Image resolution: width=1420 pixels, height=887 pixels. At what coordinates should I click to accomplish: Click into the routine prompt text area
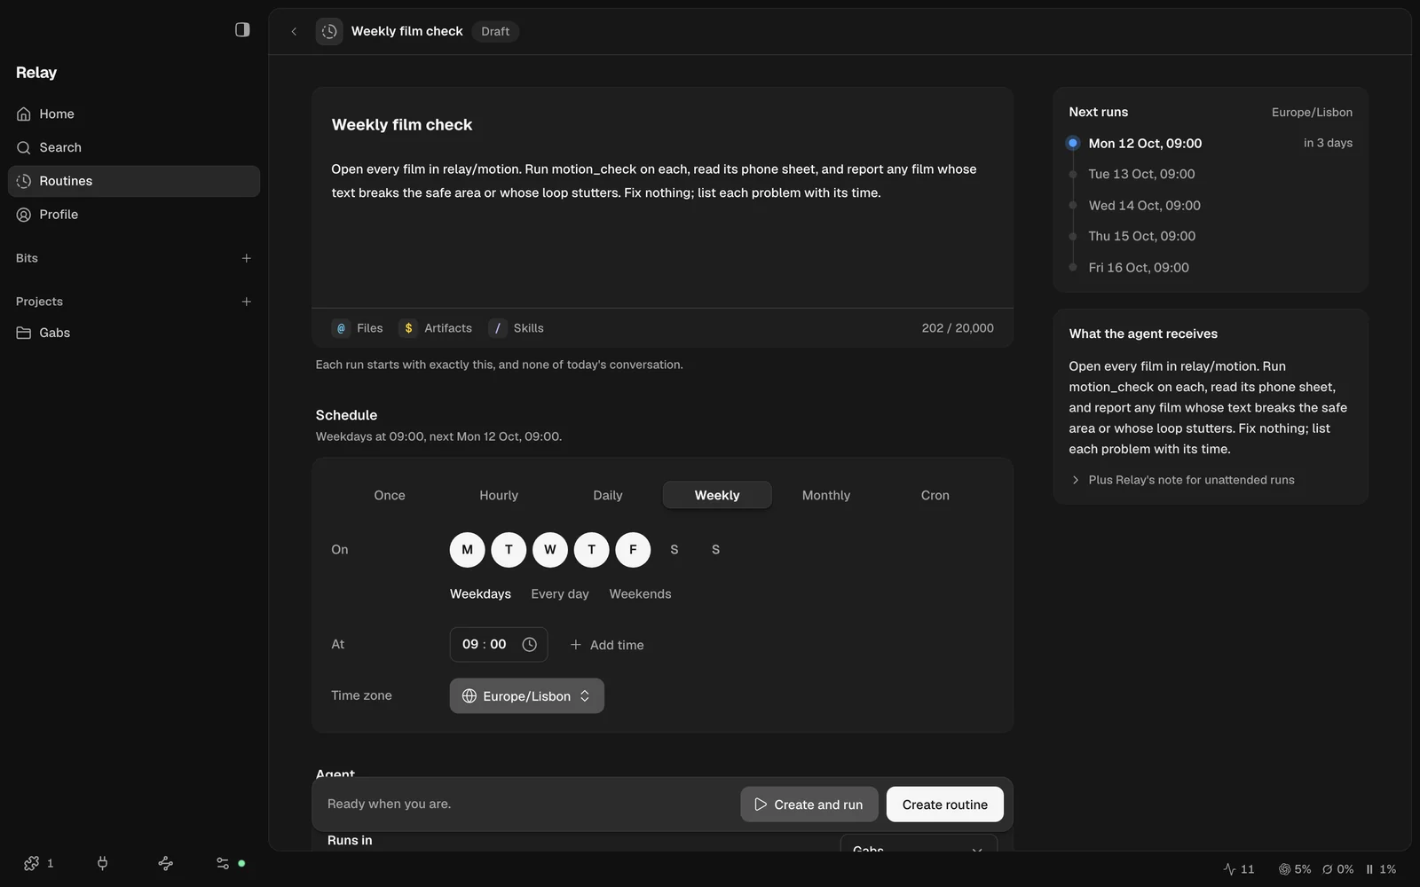[662, 226]
